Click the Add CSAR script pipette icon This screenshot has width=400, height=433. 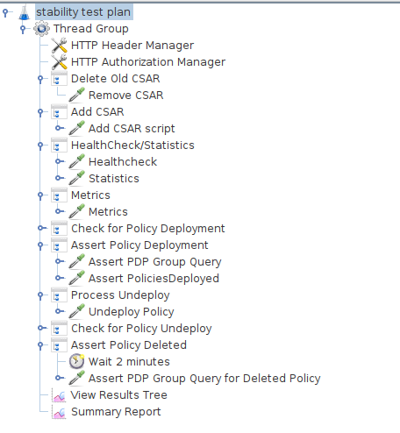(76, 129)
